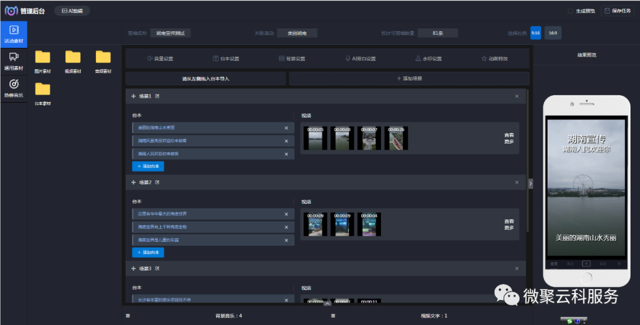The height and width of the screenshot is (325, 640).
Task: Open the 台本素材 folder
Action: pos(43,94)
